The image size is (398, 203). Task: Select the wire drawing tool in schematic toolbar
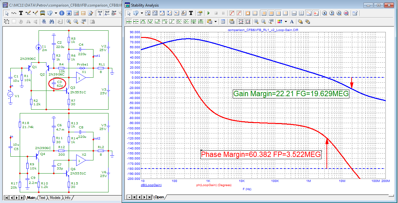coord(28,13)
